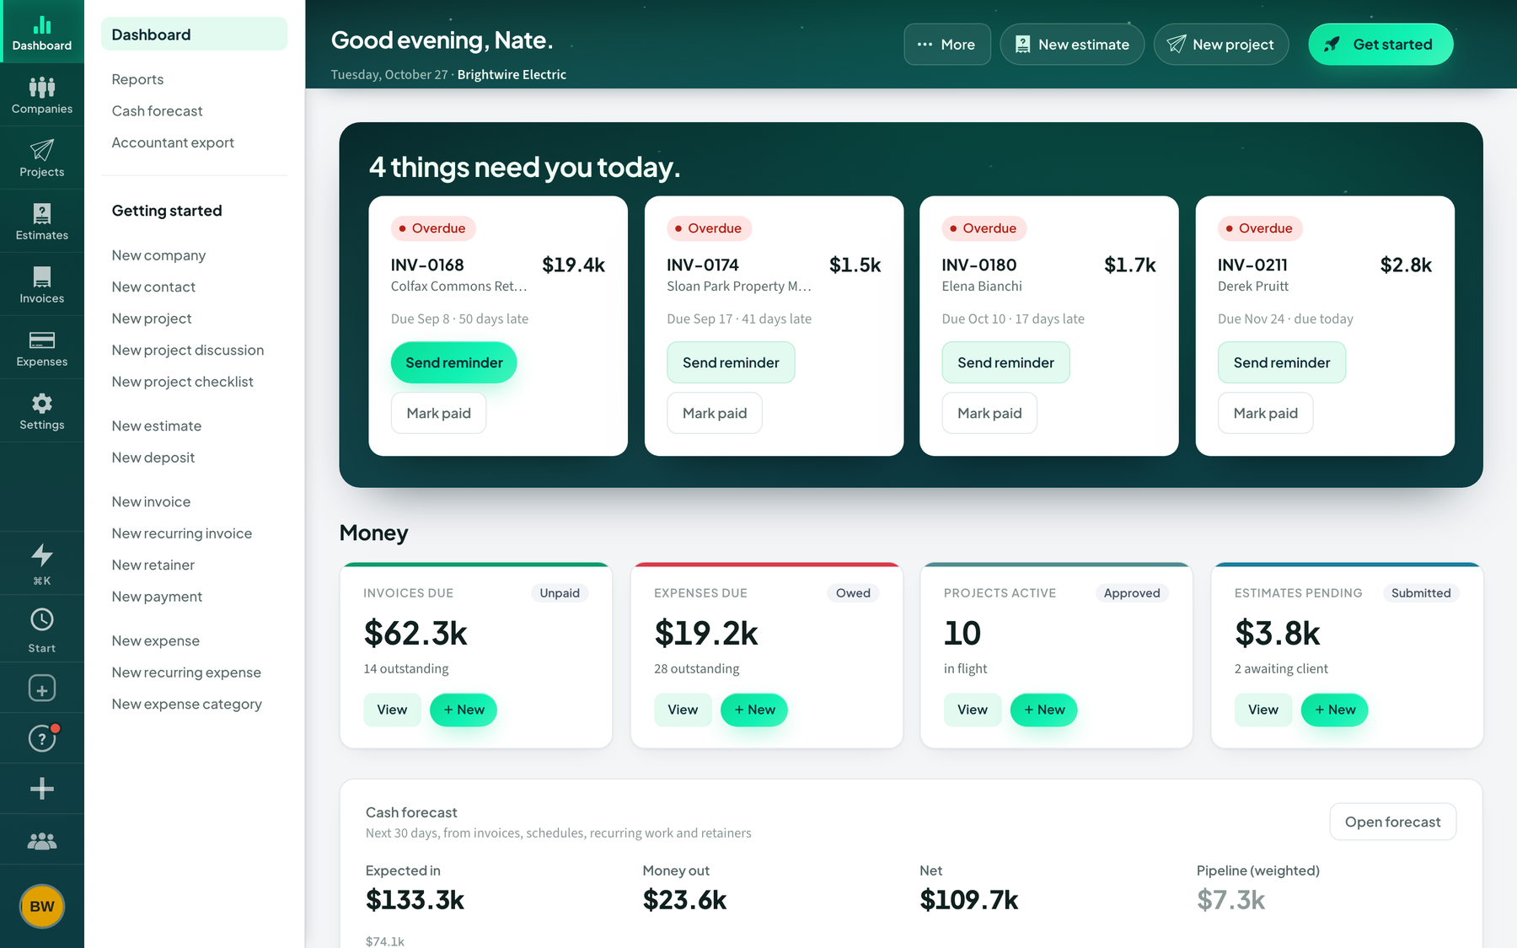Screen dimensions: 1517x948
Task: Click the New project header button
Action: click(1221, 44)
